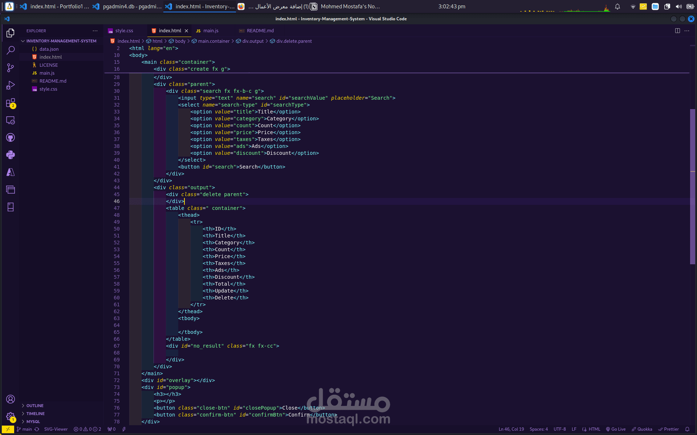Switch to the style.css editor tab
This screenshot has height=435, width=697.
coord(124,31)
